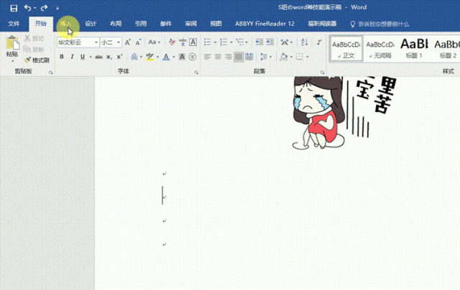Expand the Paste options arrow
Image resolution: width=460 pixels, height=290 pixels.
(13, 61)
